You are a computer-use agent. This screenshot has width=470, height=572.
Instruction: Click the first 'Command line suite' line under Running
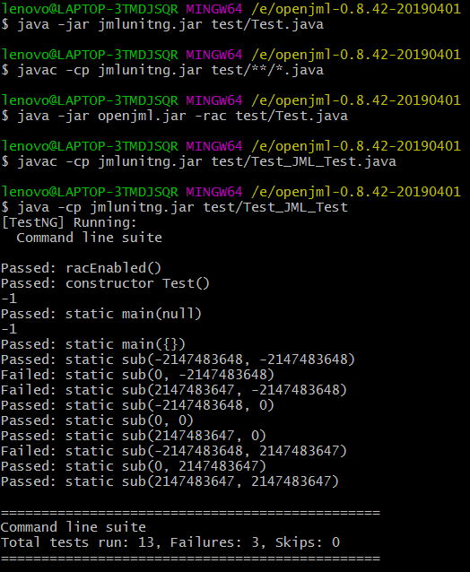(x=90, y=238)
